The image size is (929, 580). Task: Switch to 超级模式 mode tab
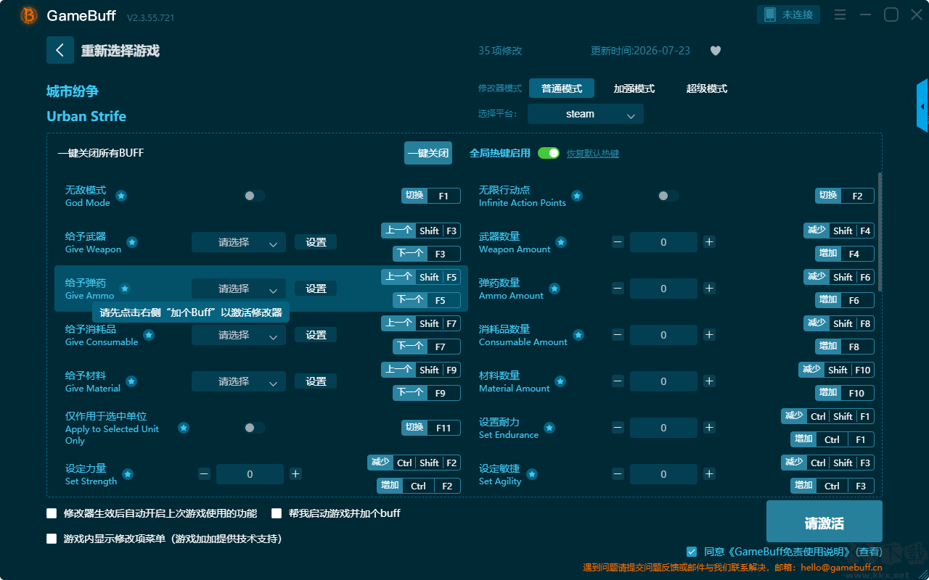[707, 88]
